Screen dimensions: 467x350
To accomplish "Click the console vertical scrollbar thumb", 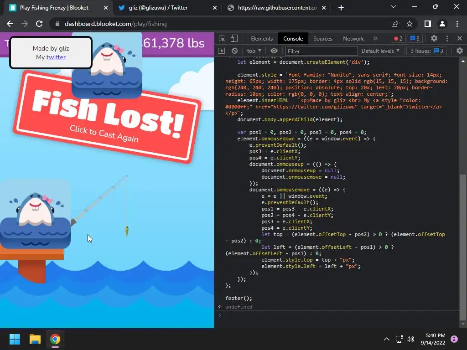I will [x=463, y=247].
